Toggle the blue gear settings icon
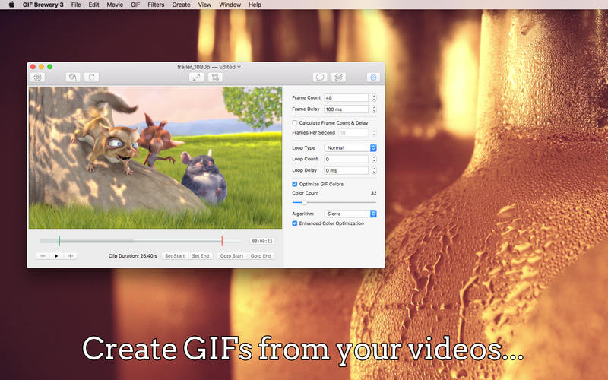Image resolution: width=608 pixels, height=380 pixels. pyautogui.click(x=373, y=78)
